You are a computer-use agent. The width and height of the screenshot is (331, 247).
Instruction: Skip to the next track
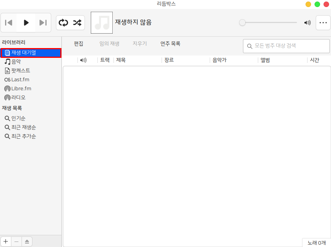tap(43, 23)
